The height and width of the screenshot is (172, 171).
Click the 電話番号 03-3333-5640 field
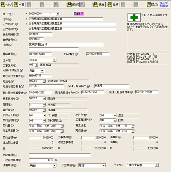point(40,54)
